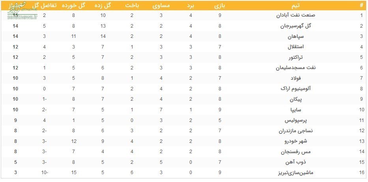Click the برد column header
The image size is (368, 182).
pyautogui.click(x=191, y=6)
